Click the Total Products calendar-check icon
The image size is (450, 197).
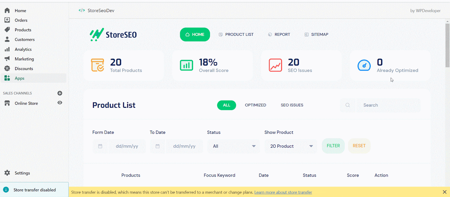tap(98, 65)
